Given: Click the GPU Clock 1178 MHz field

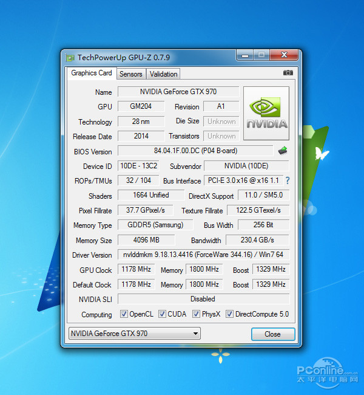Looking at the screenshot, I should tap(136, 269).
